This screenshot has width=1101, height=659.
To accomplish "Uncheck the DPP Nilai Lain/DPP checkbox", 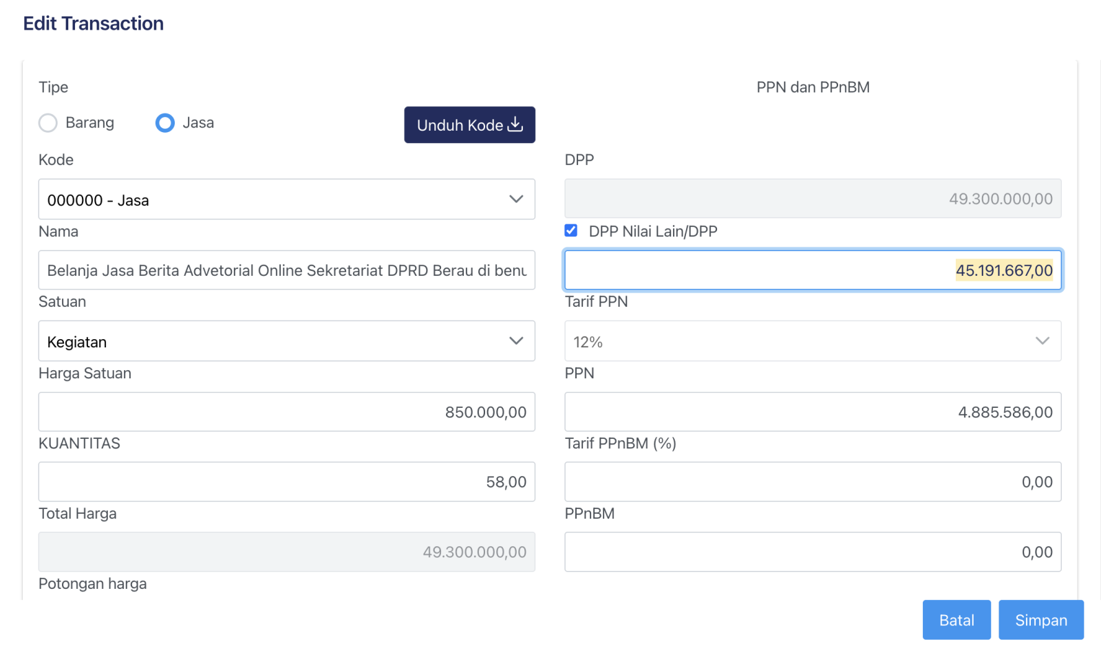I will pos(571,230).
